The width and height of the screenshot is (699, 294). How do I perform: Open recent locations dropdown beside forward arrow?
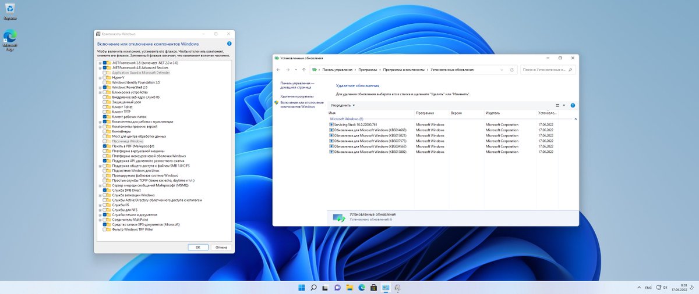click(x=295, y=70)
